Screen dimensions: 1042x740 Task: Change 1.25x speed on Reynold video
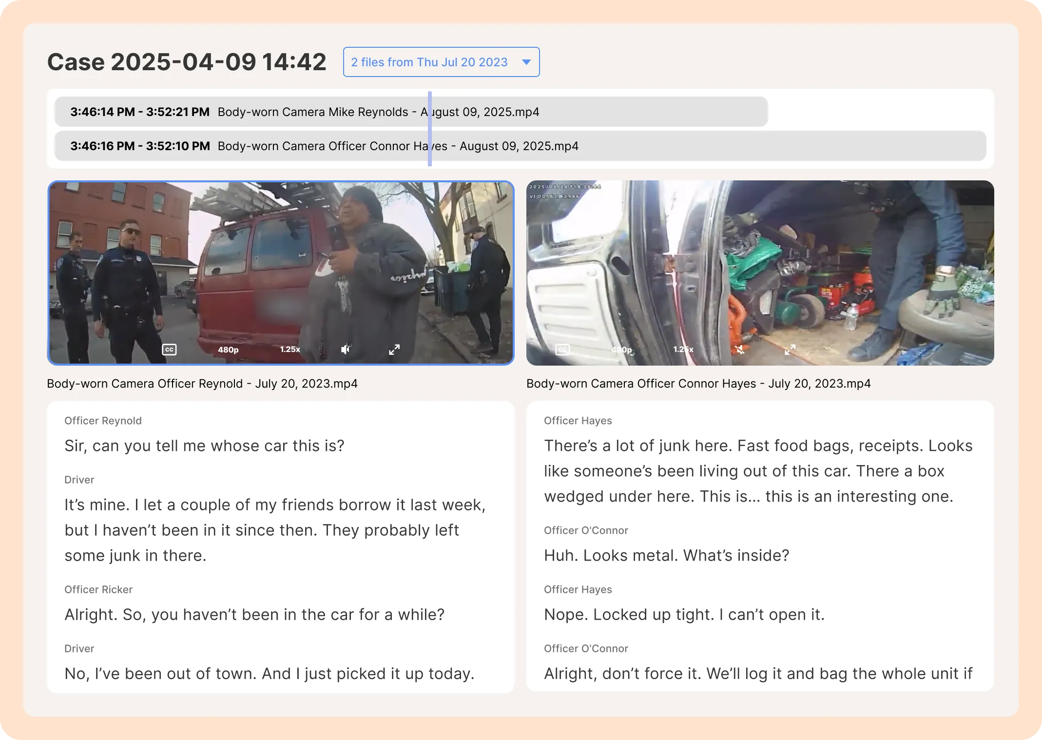(290, 350)
